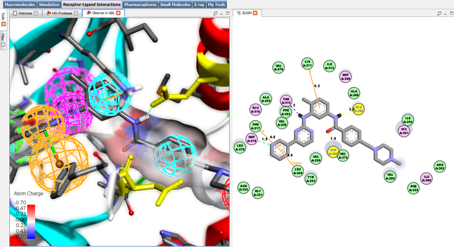Image resolution: width=454 pixels, height=247 pixels.
Task: Open the Macromolecules menu
Action: 18,4
